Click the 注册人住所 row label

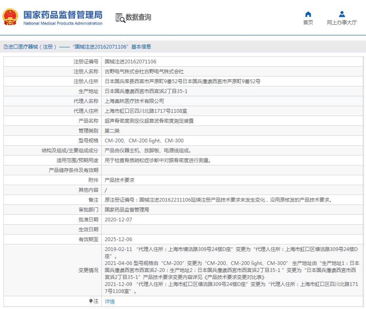[x=86, y=81]
